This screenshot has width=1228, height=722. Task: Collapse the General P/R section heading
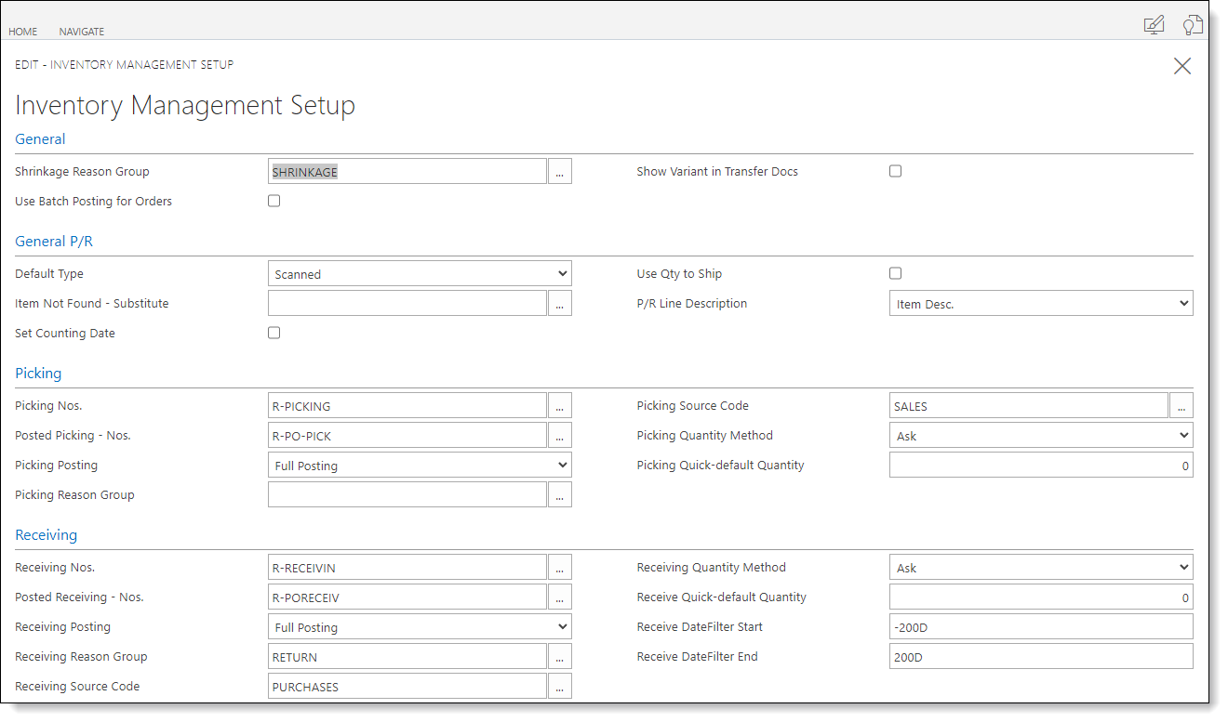[x=54, y=242]
